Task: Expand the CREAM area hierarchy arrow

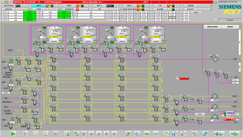Action: click(211, 6)
